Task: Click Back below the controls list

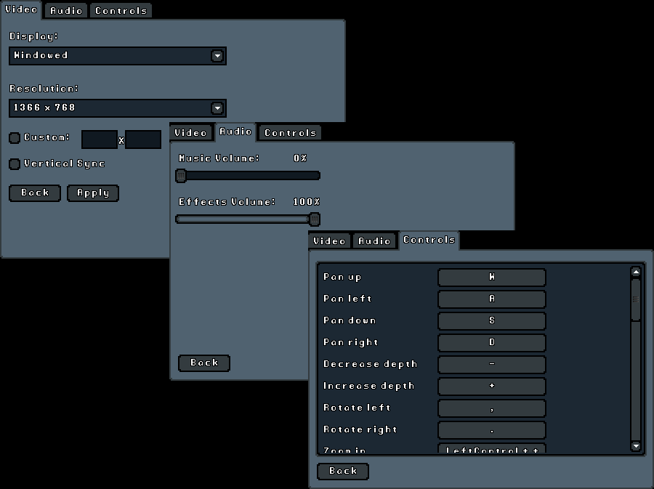Action: click(x=343, y=471)
